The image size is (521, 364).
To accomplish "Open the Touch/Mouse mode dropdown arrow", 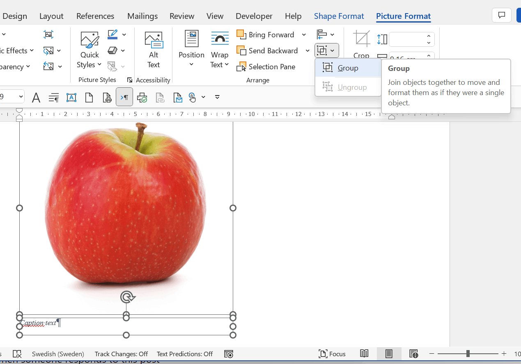I will pyautogui.click(x=203, y=98).
